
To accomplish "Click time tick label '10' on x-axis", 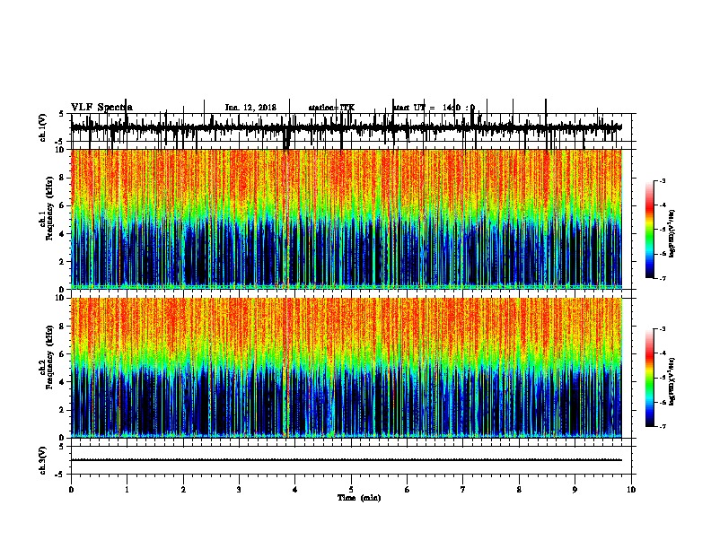I will [631, 490].
